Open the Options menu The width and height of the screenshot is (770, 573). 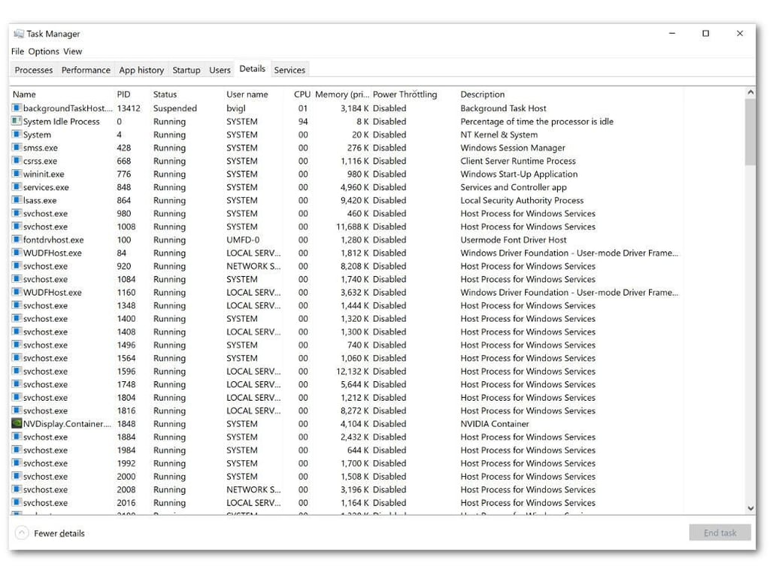coord(43,52)
